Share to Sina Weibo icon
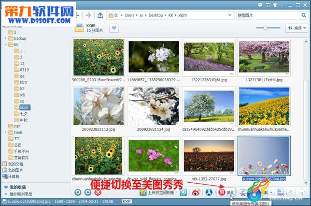The width and height of the screenshot is (311, 206). coord(196,193)
